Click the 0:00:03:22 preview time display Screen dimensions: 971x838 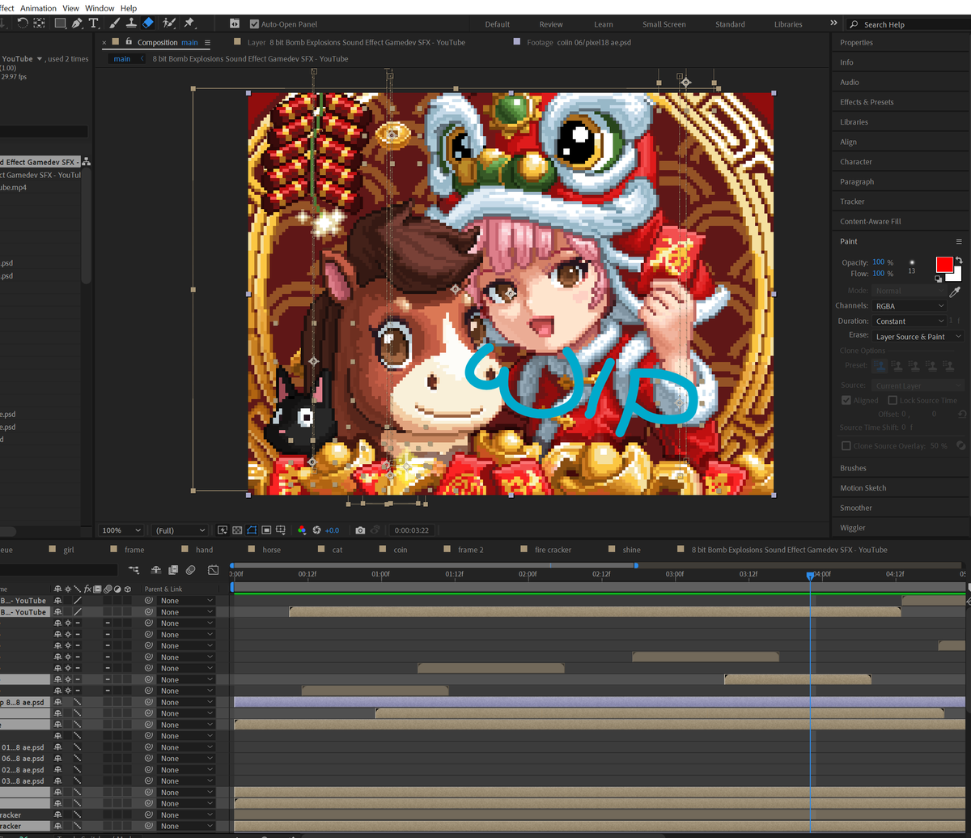(412, 530)
